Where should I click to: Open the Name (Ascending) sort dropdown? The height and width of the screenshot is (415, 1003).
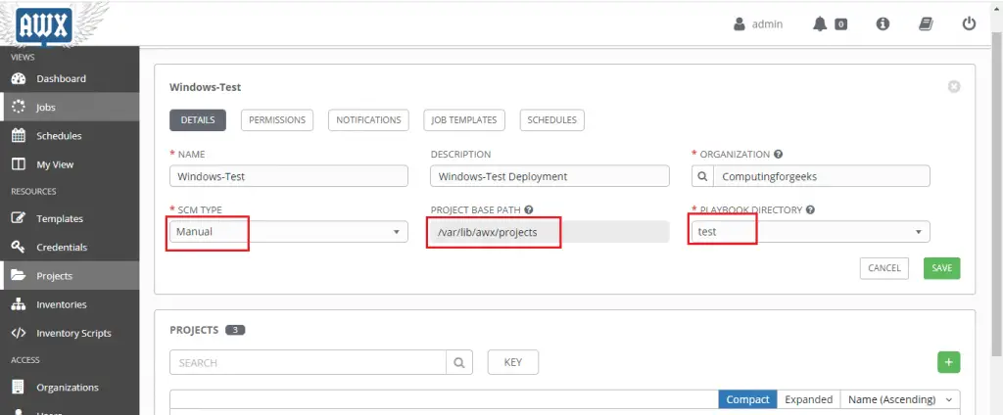900,399
